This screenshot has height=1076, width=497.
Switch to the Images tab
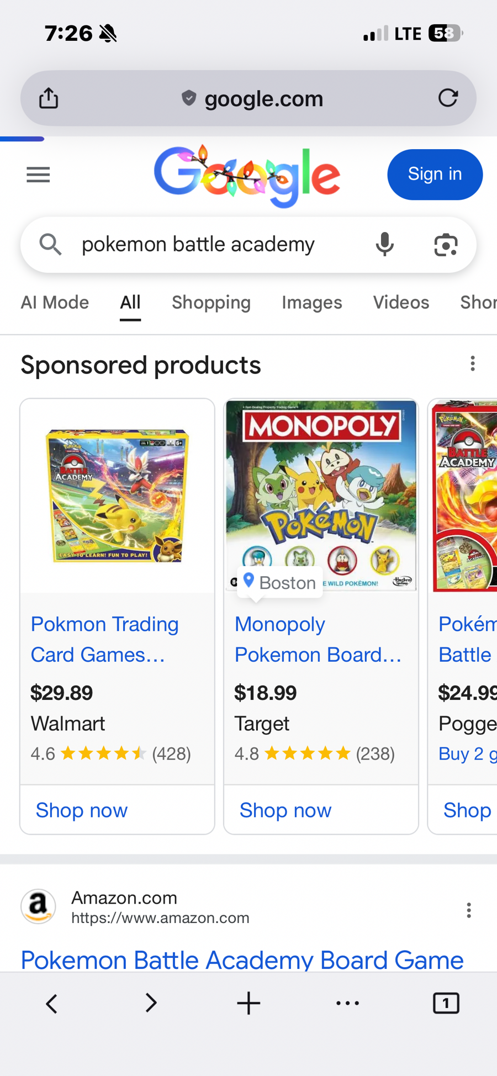click(311, 302)
